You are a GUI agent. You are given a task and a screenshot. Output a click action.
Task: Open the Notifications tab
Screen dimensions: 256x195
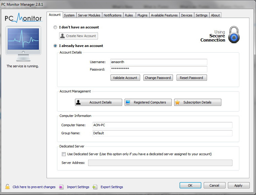click(113, 15)
